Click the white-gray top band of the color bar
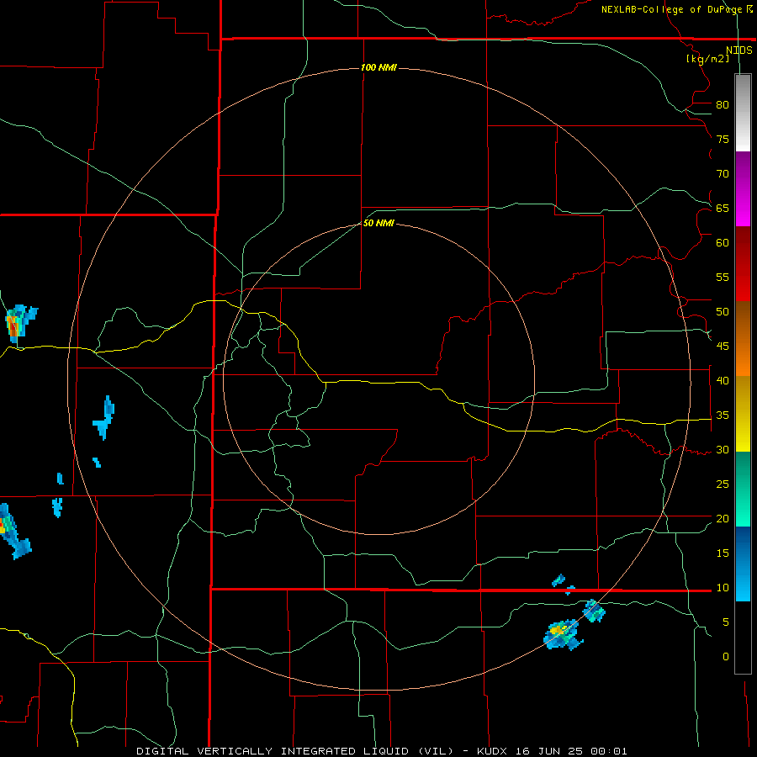 (x=743, y=114)
